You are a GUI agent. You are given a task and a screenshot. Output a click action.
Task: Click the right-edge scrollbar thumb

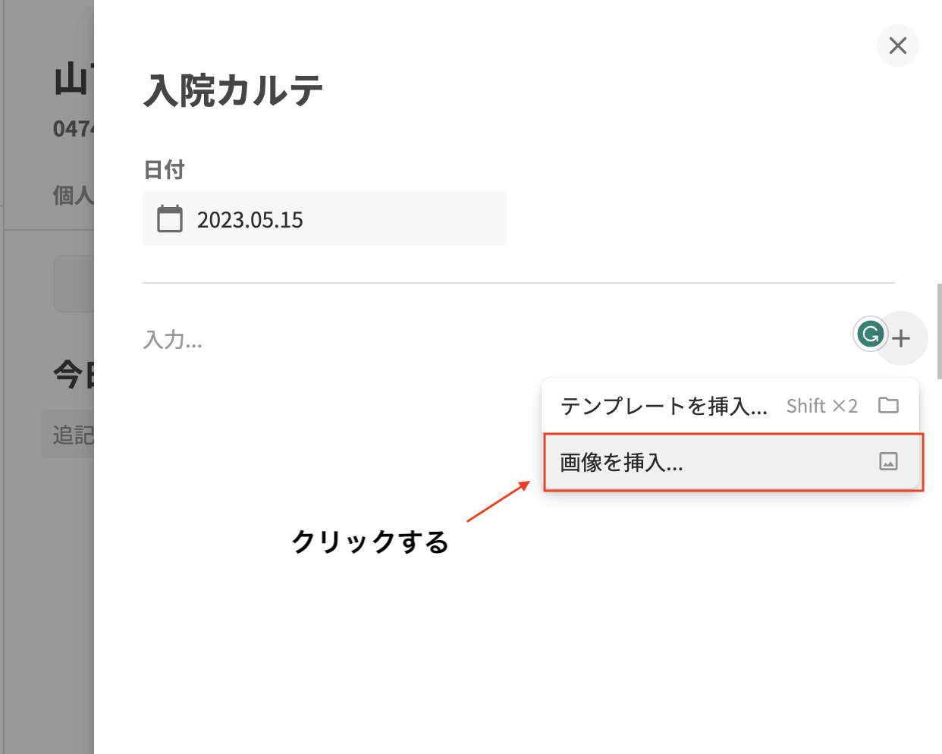pyautogui.click(x=939, y=331)
